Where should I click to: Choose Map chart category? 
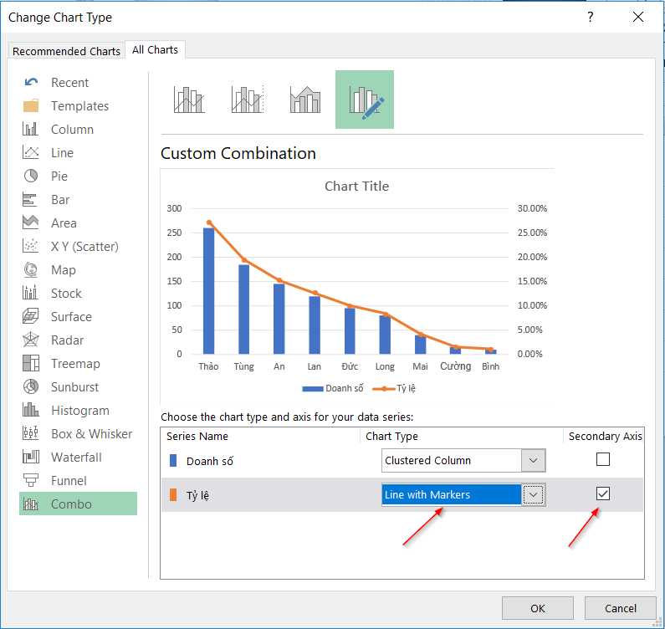(78, 269)
